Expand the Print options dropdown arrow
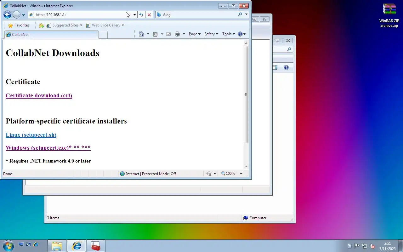 pyautogui.click(x=184, y=34)
